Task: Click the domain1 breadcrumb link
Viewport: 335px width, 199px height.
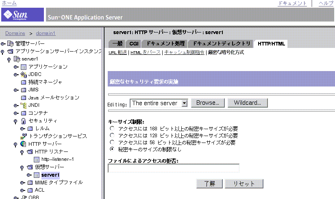Action: point(46,33)
